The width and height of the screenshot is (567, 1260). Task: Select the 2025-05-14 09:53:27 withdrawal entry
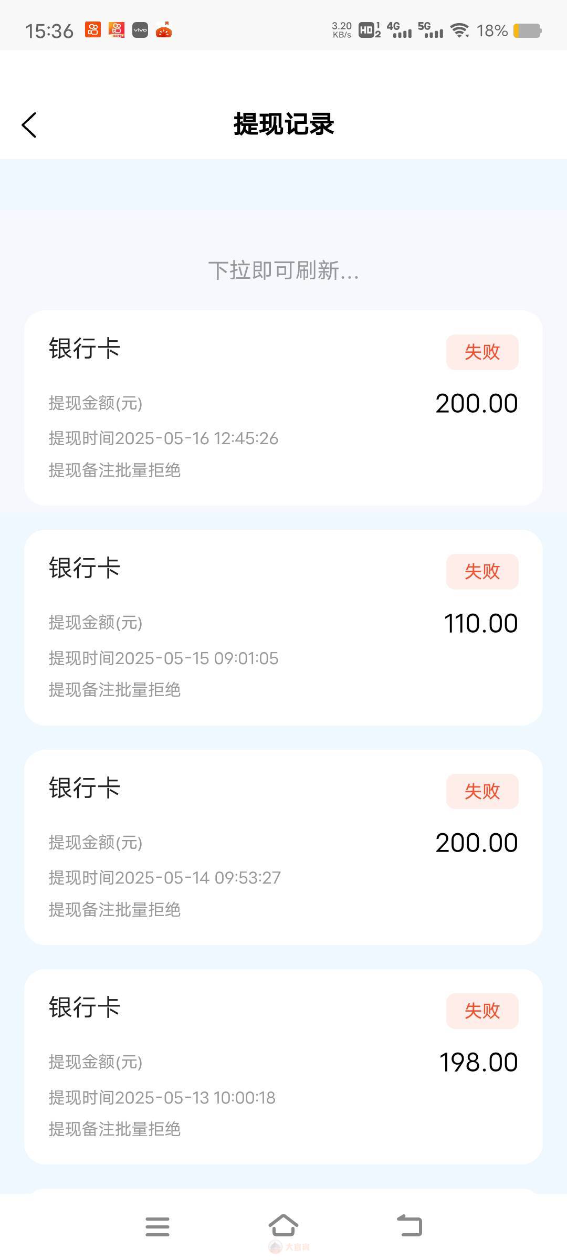[x=283, y=847]
